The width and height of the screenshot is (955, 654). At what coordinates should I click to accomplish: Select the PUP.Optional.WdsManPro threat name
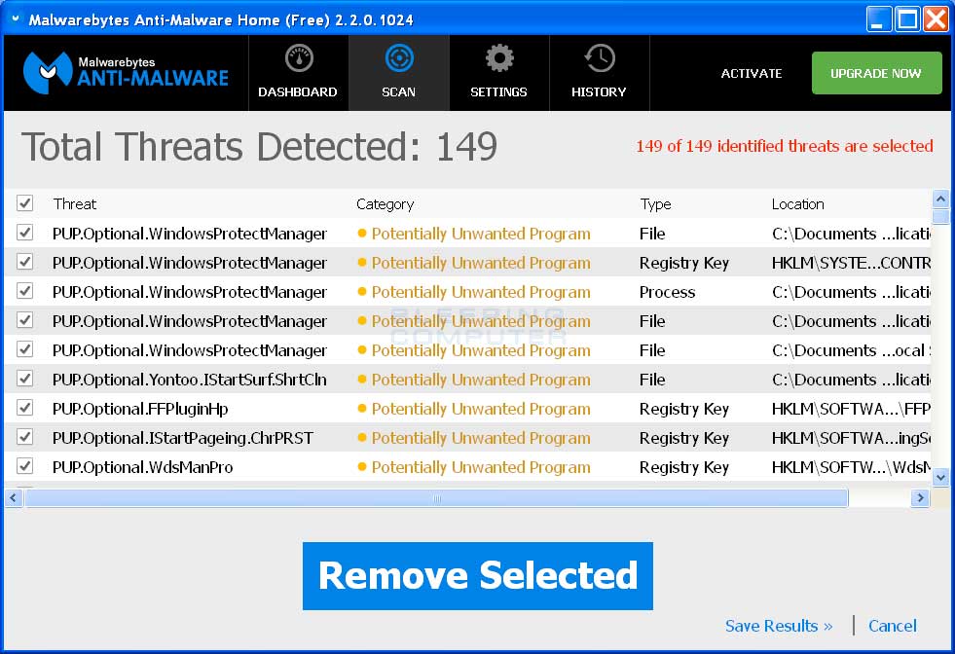pos(142,467)
